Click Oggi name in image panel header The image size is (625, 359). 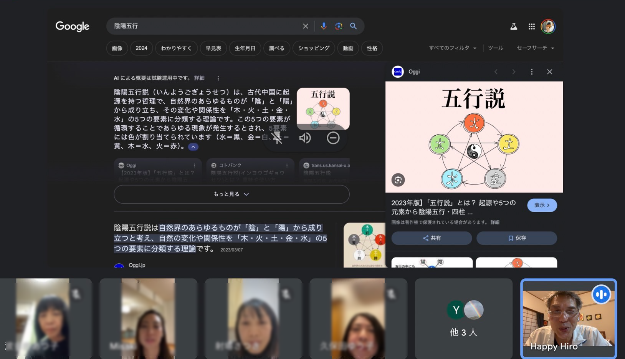coord(414,72)
